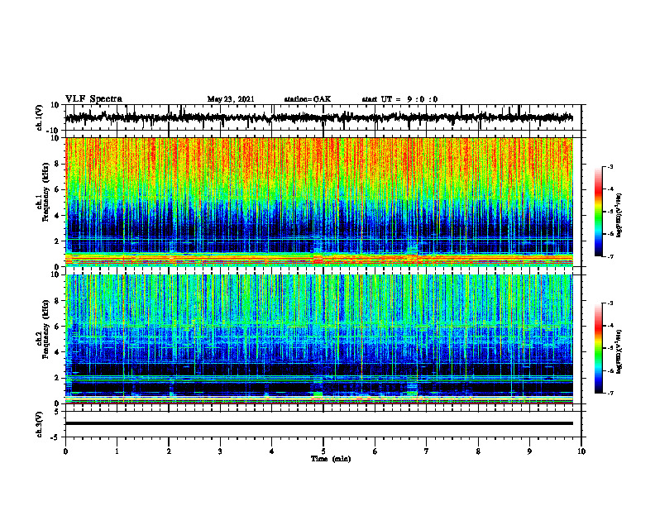Click the '-3' label atop ch.1 color scale
Image resolution: width=655 pixels, height=506 pixels.
coord(610,166)
